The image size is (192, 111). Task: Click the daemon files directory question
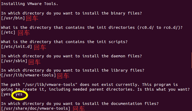coord(71,56)
